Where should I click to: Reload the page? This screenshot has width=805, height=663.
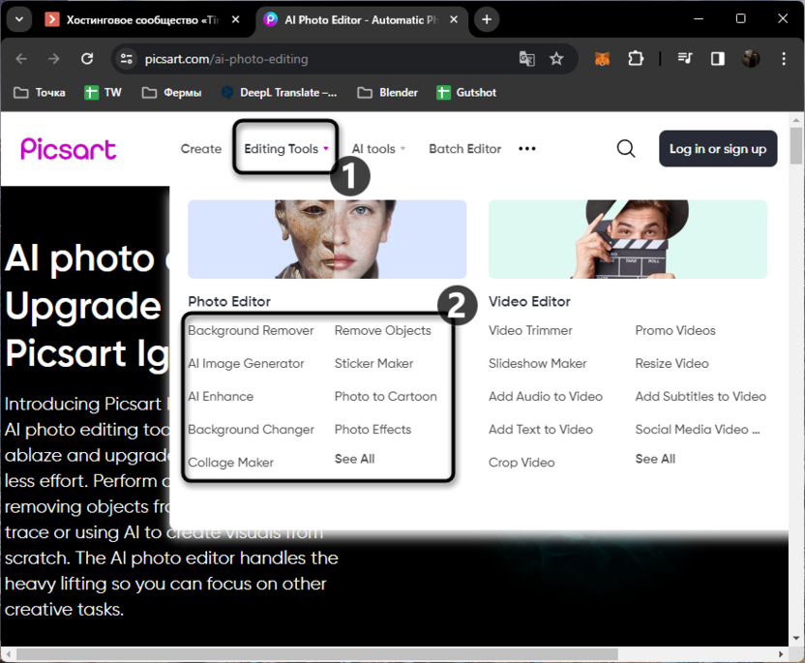click(87, 59)
